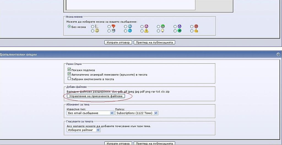Click the green arrow message icon
Image resolution: width=282 pixels, height=145 pixels.
(180, 31)
